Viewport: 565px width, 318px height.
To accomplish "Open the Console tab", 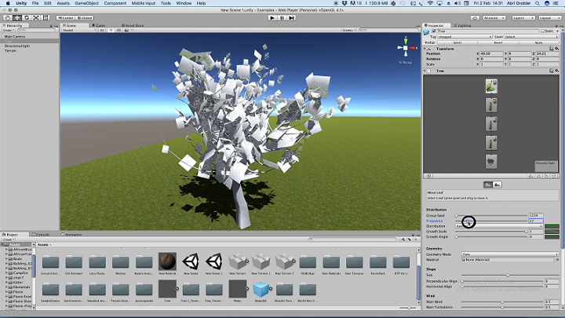I will pos(40,234).
